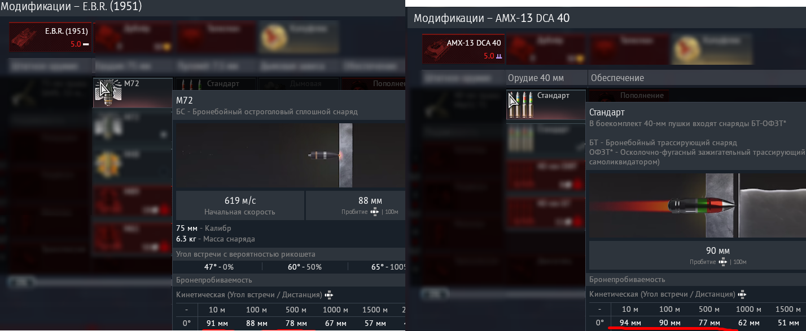Click the tracer shell penetration preview image
The image size is (806, 331).
pyautogui.click(x=698, y=205)
